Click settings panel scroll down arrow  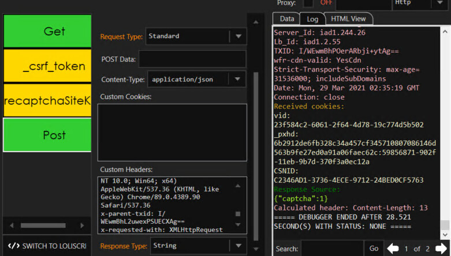coord(256,249)
